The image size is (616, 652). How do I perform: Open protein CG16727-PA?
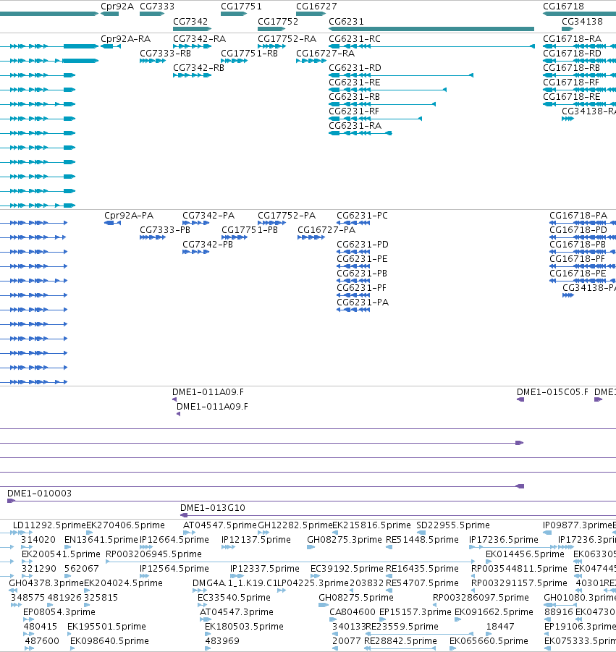(326, 230)
